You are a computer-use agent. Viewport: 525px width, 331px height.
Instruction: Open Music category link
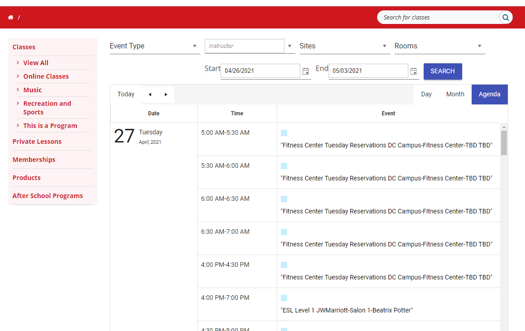(x=33, y=90)
